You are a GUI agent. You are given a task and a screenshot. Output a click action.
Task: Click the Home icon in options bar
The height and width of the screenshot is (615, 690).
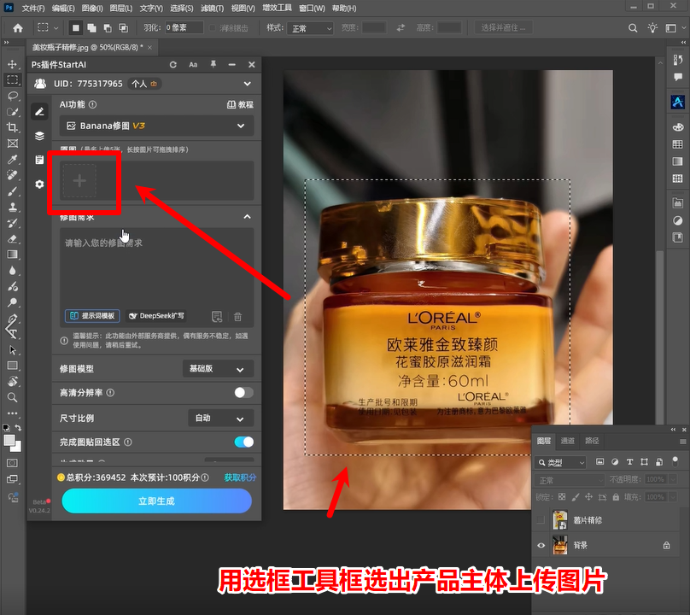pyautogui.click(x=18, y=28)
